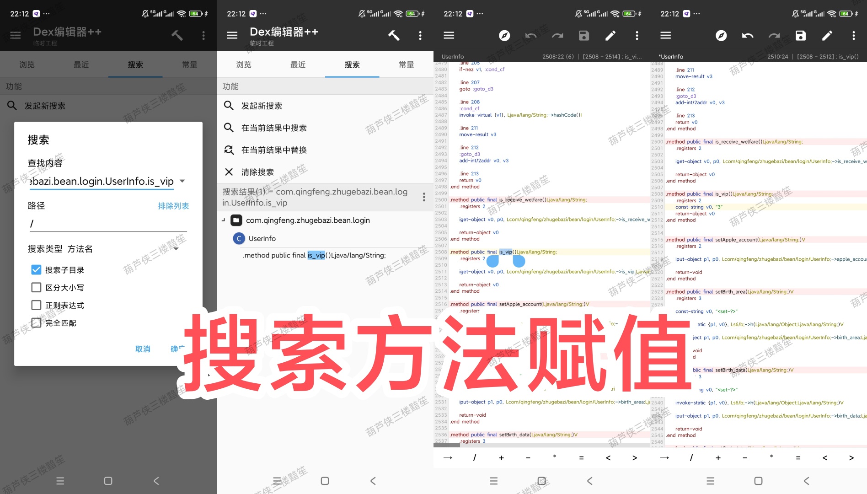Tap compass navigation icon in third editor screen
This screenshot has height=494, width=867.
pyautogui.click(x=504, y=35)
